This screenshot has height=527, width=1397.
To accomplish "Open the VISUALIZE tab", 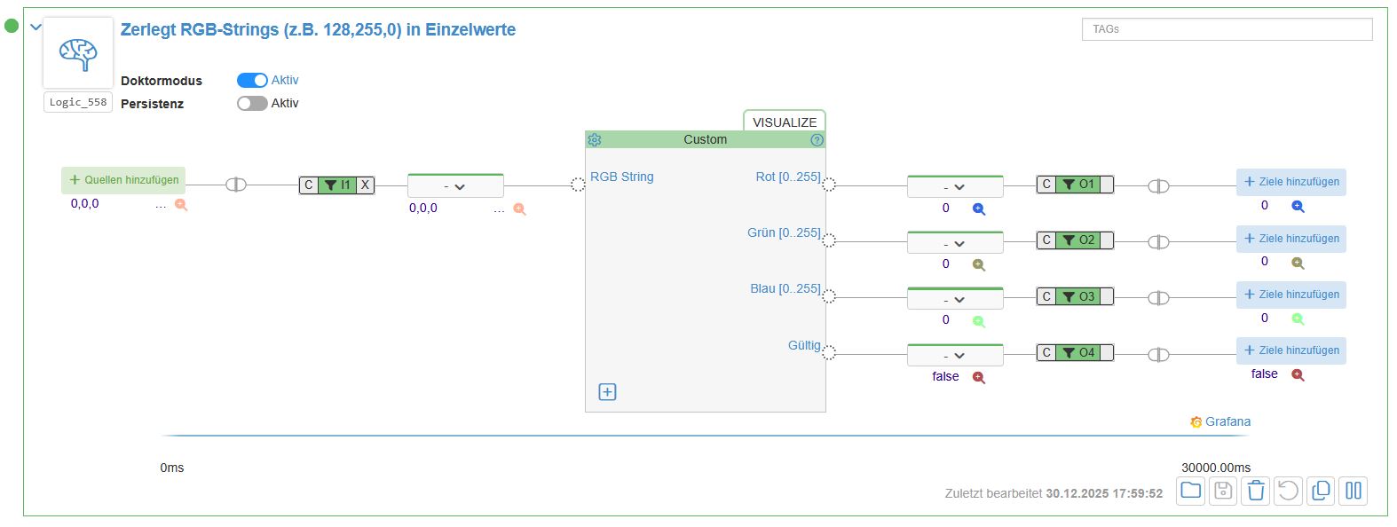I will 784,122.
